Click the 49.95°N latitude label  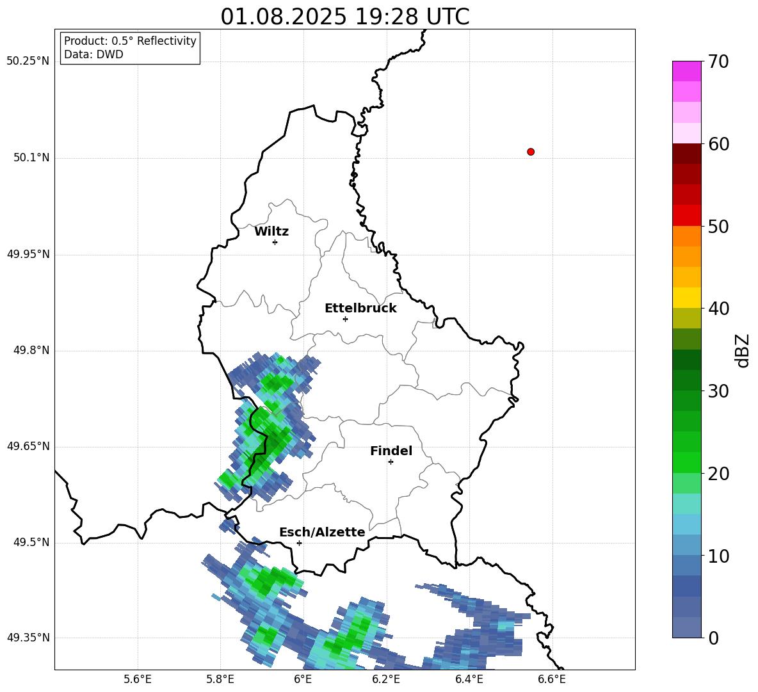pyautogui.click(x=28, y=254)
